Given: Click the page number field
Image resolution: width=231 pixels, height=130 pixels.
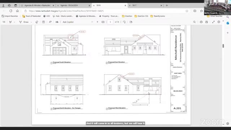Looking at the screenshot, I should [110, 22].
